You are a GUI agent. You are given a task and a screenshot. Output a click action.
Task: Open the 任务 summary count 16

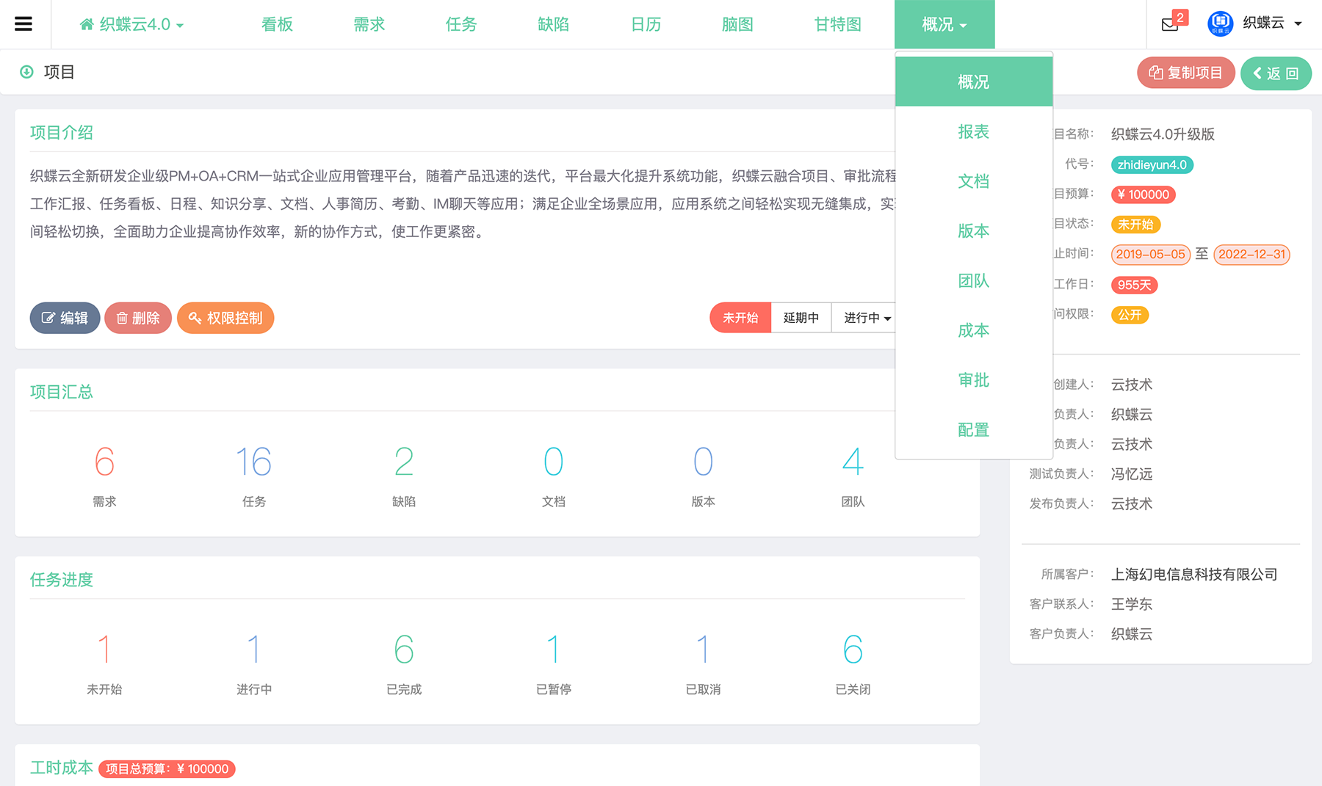(254, 462)
